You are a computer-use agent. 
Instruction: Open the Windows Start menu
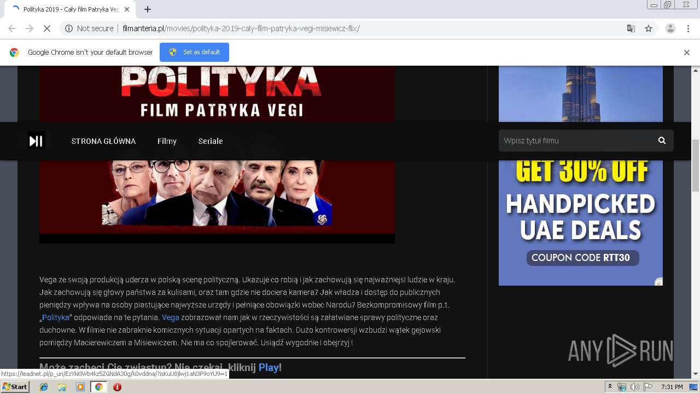coord(15,387)
